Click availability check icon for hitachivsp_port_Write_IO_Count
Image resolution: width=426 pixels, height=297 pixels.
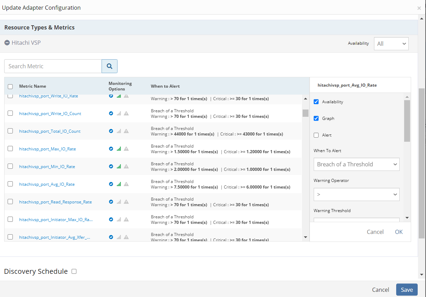tap(111, 113)
